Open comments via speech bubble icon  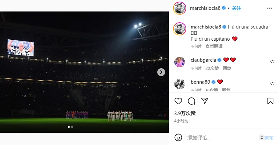191,101
